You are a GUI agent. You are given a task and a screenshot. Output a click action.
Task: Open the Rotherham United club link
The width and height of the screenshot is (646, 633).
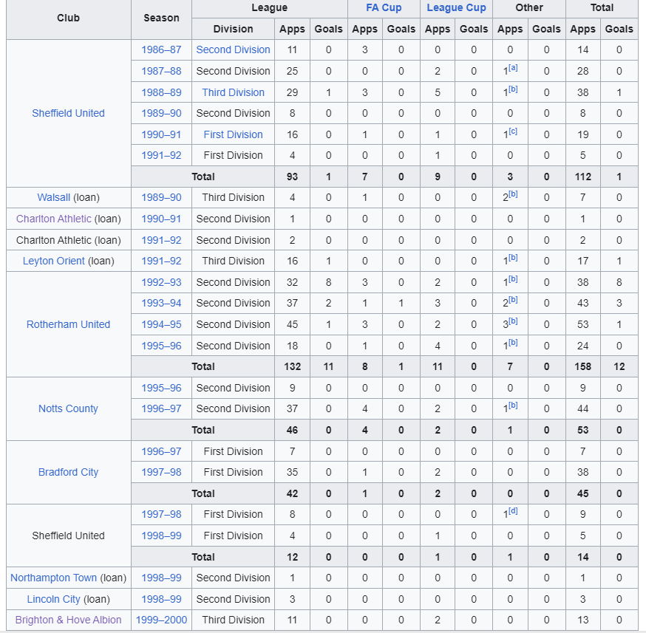(x=69, y=324)
